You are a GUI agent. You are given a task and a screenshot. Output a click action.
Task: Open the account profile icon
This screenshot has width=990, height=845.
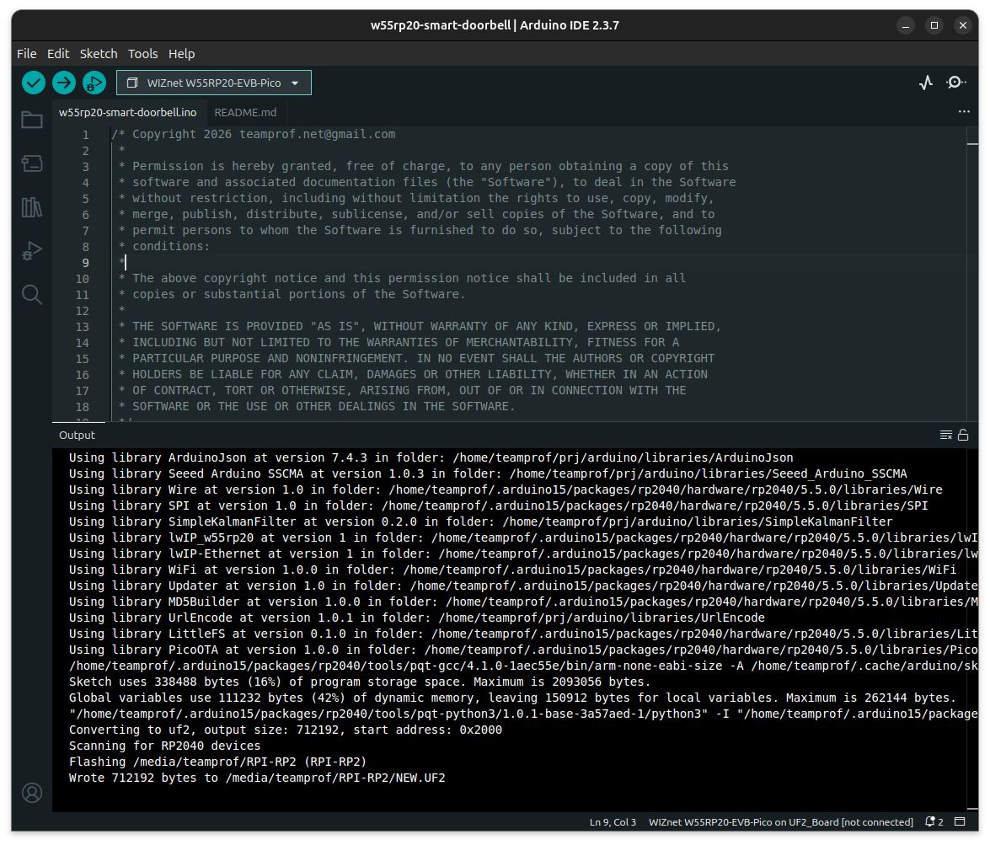point(31,793)
